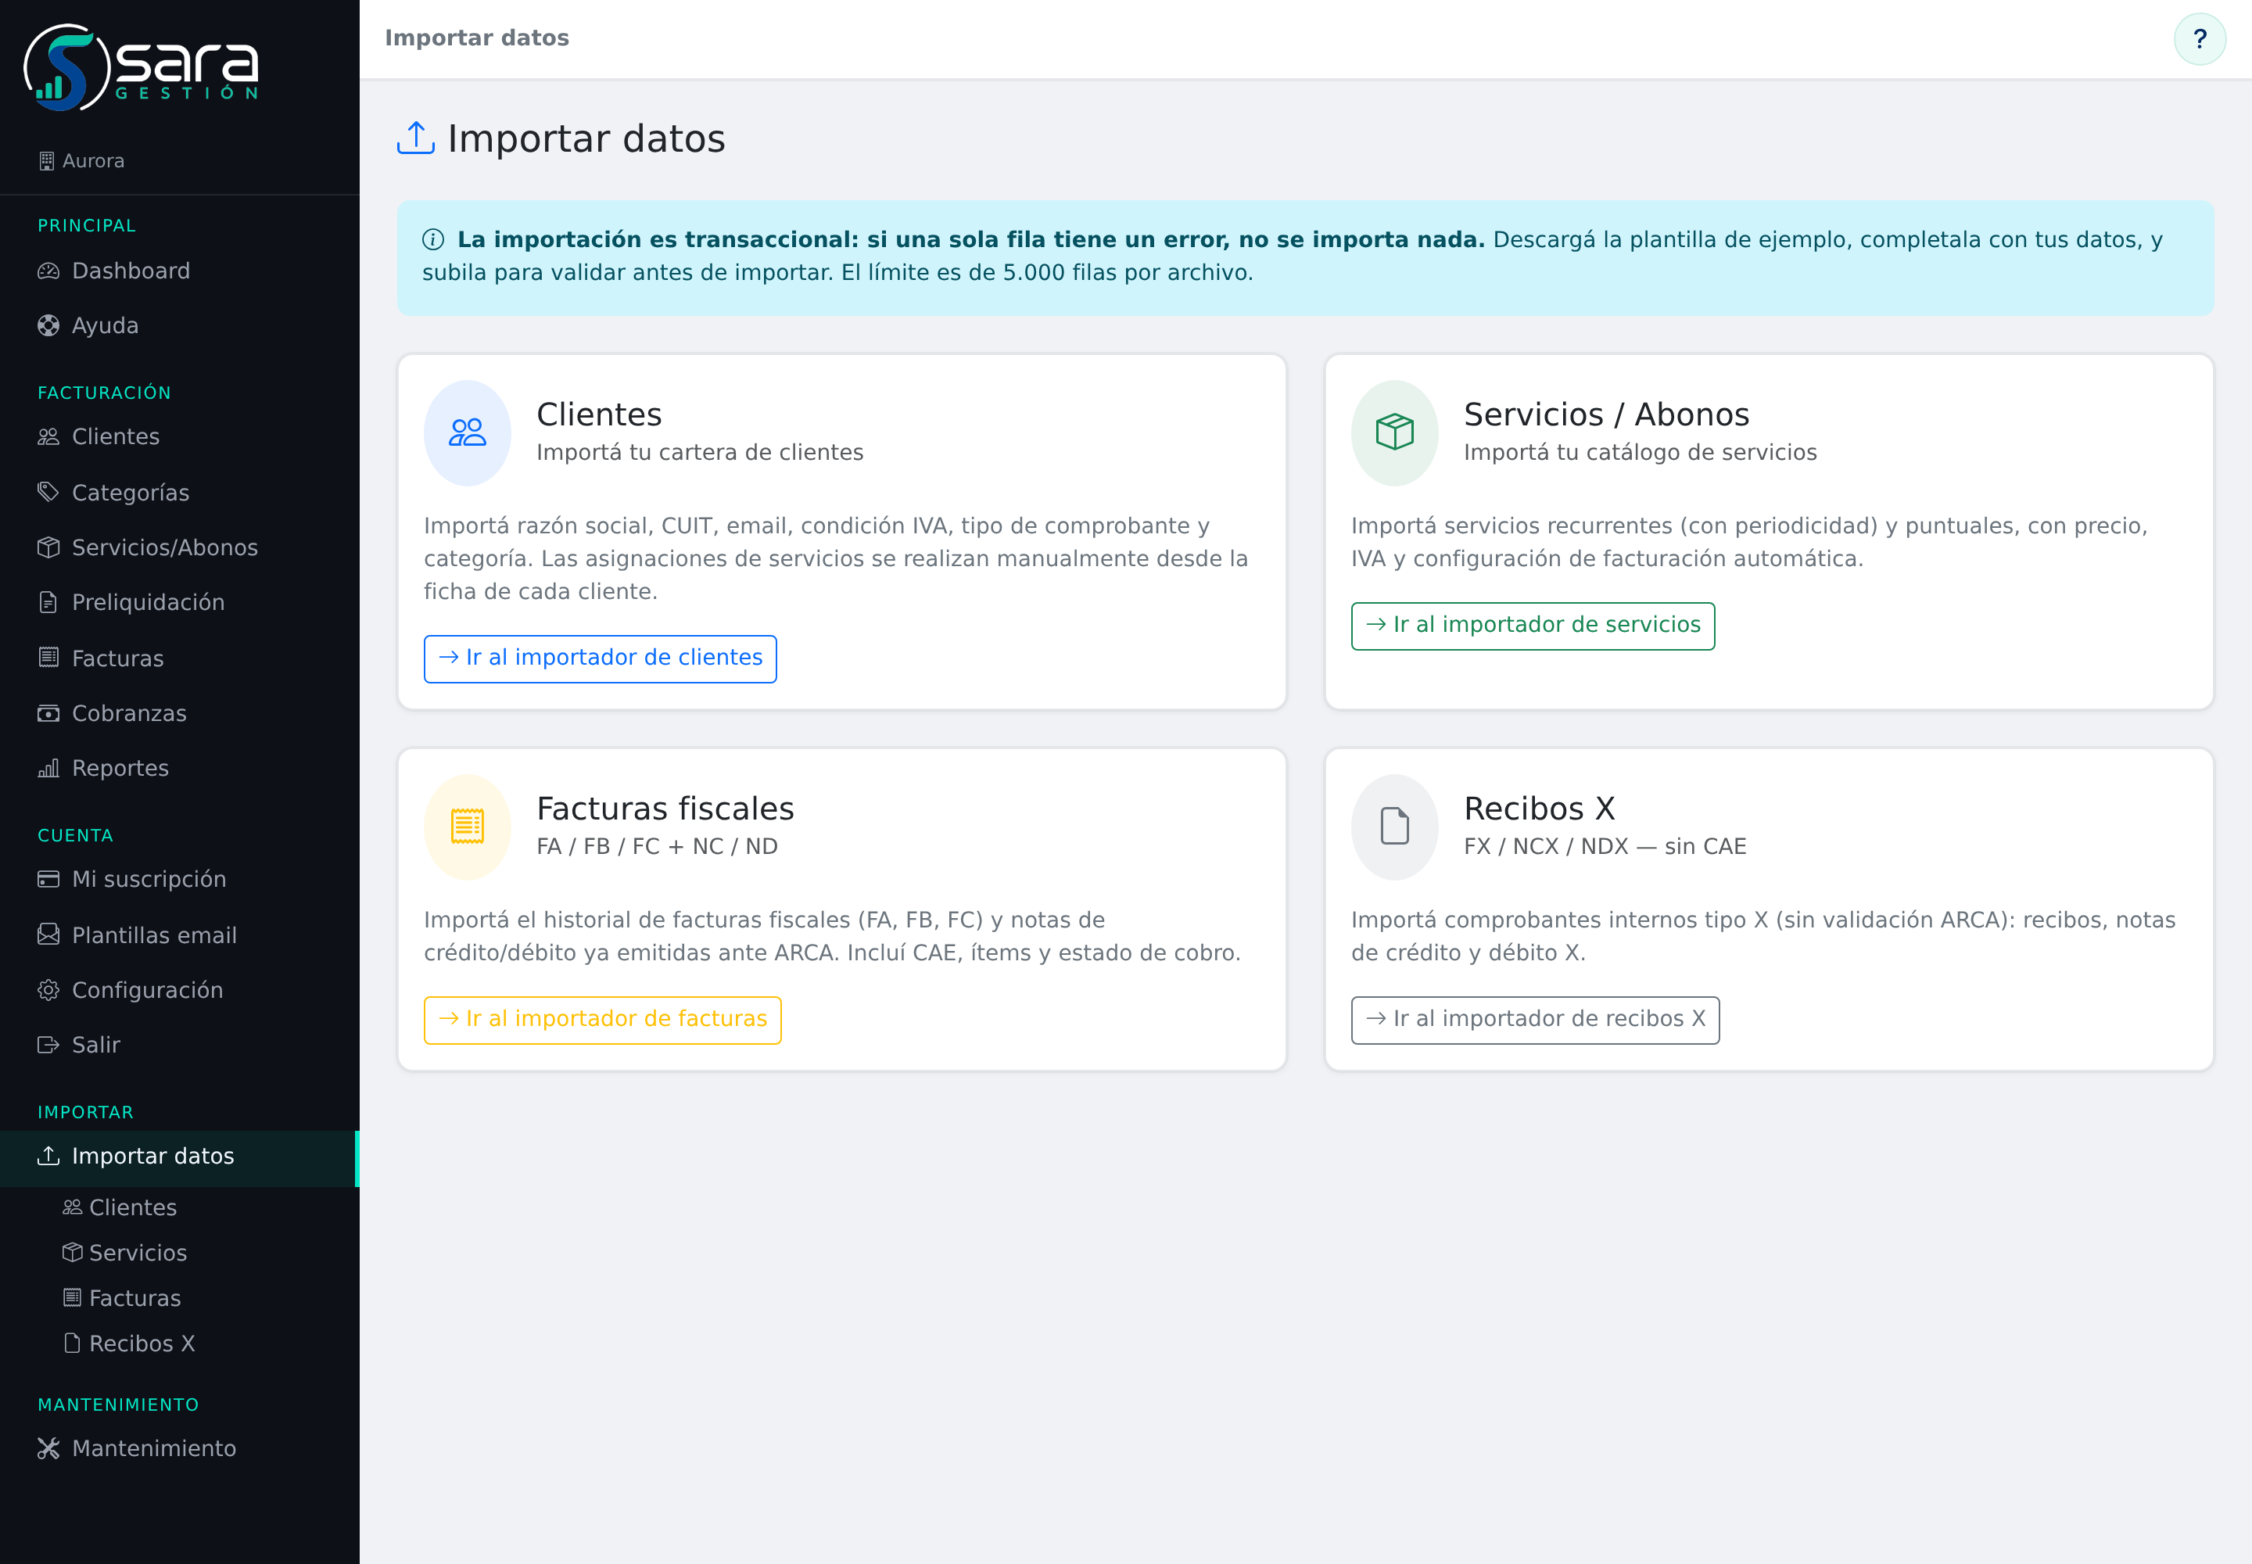
Task: Click the Ayuda lifebuoy icon
Action: pos(48,325)
